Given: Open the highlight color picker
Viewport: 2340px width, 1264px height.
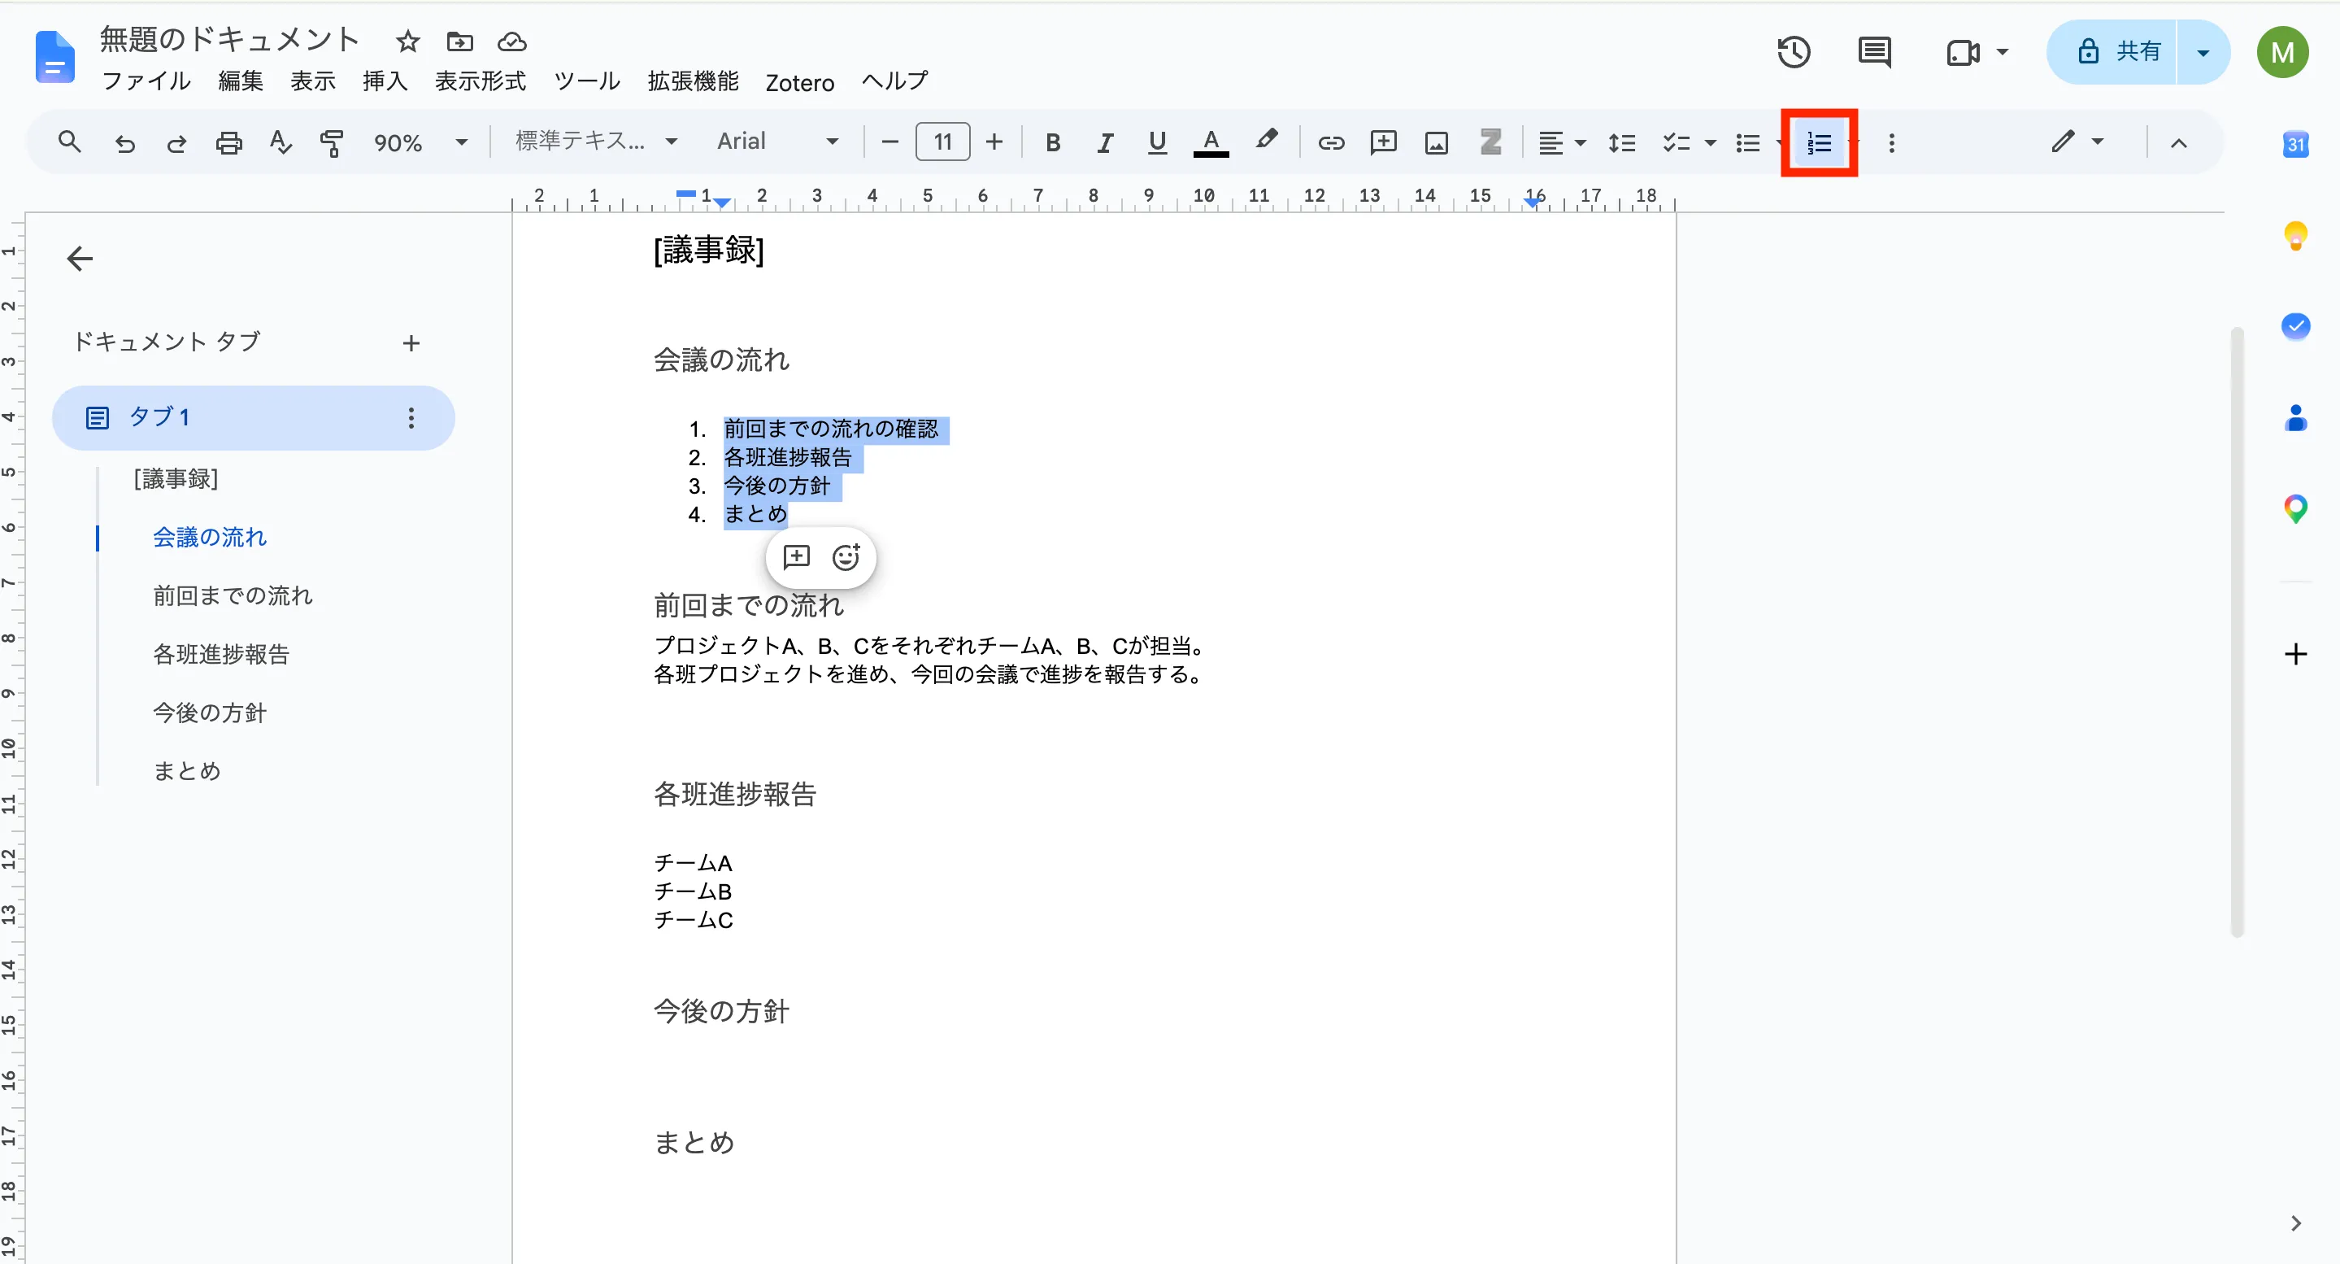Looking at the screenshot, I should point(1266,141).
